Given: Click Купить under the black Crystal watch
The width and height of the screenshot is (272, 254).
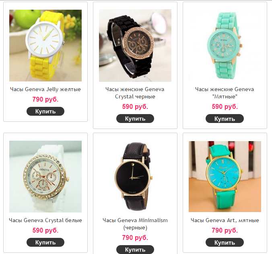Looking at the screenshot, I should point(135,119).
